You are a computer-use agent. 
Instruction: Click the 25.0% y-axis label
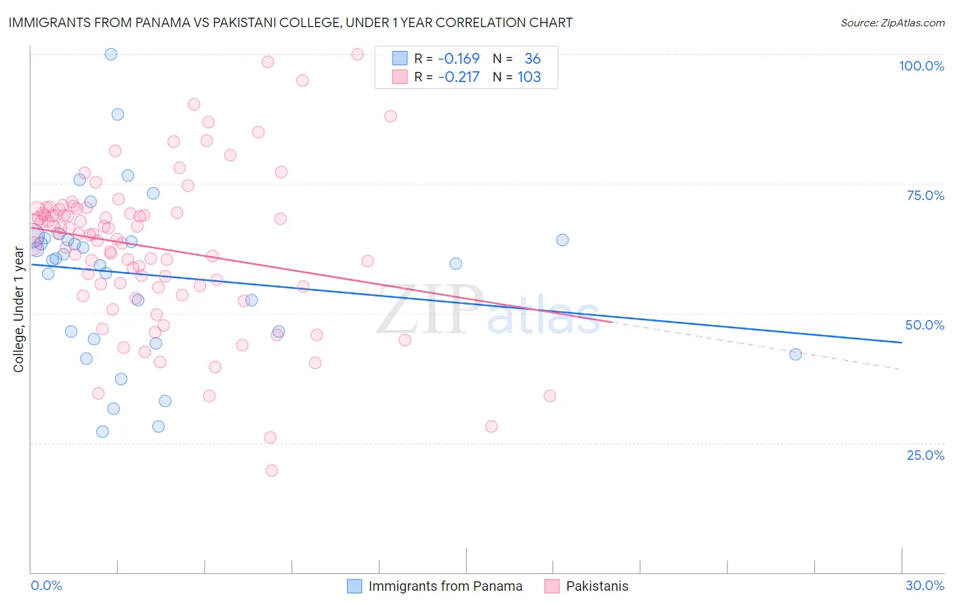coord(925,455)
